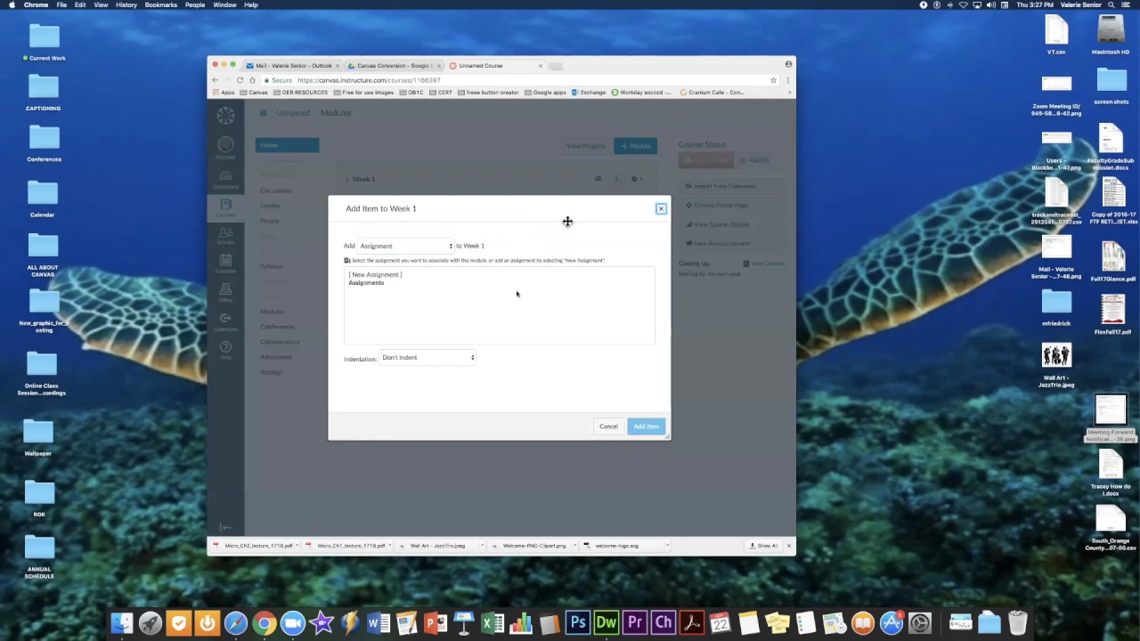Switch to the Canvas Conversion Google tab

coord(395,65)
